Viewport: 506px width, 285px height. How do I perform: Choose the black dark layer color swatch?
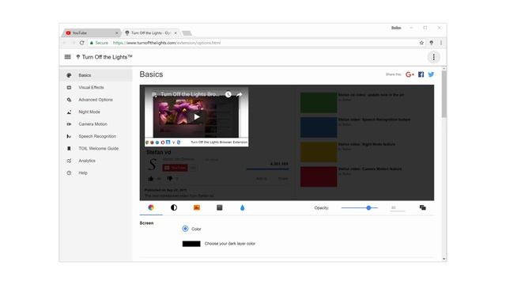[x=191, y=244]
